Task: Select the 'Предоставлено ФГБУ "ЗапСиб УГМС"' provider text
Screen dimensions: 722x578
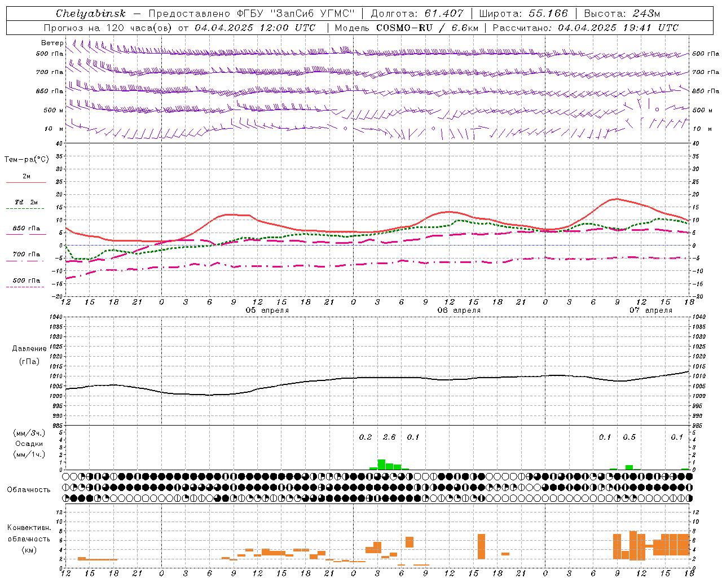Action: click(x=251, y=14)
